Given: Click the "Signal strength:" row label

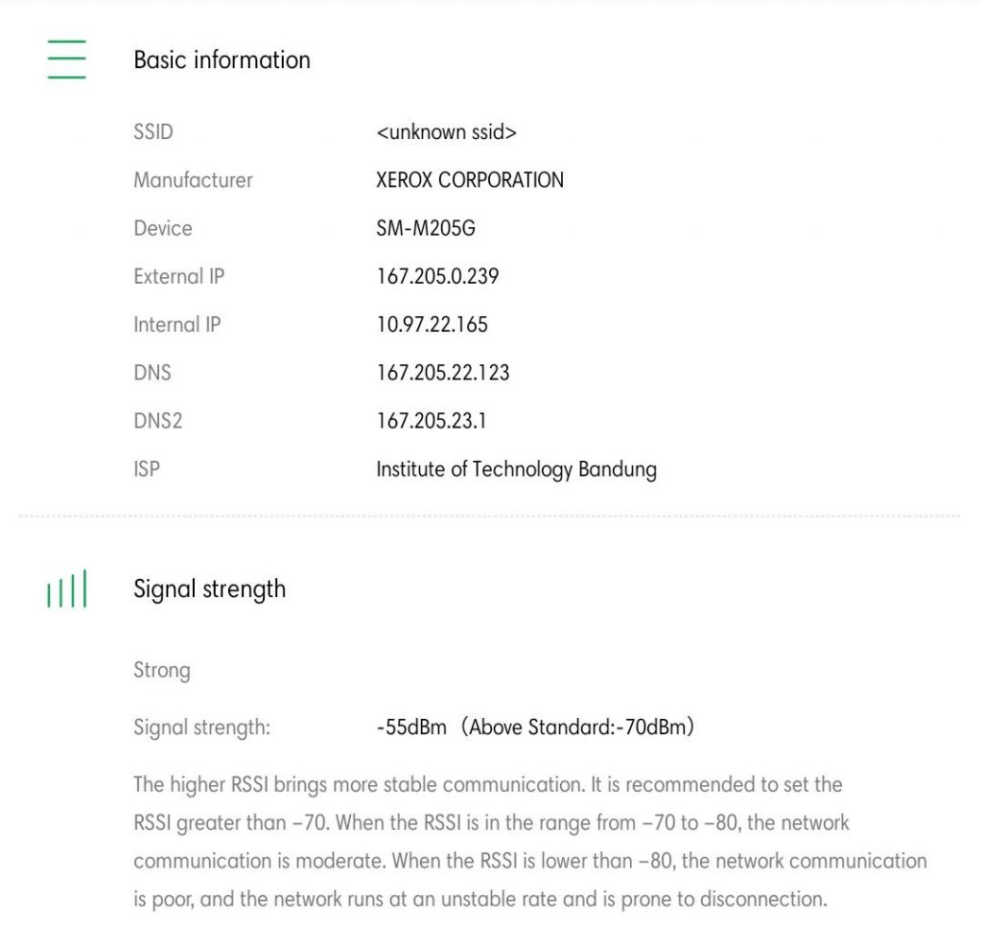Looking at the screenshot, I should coord(201,728).
